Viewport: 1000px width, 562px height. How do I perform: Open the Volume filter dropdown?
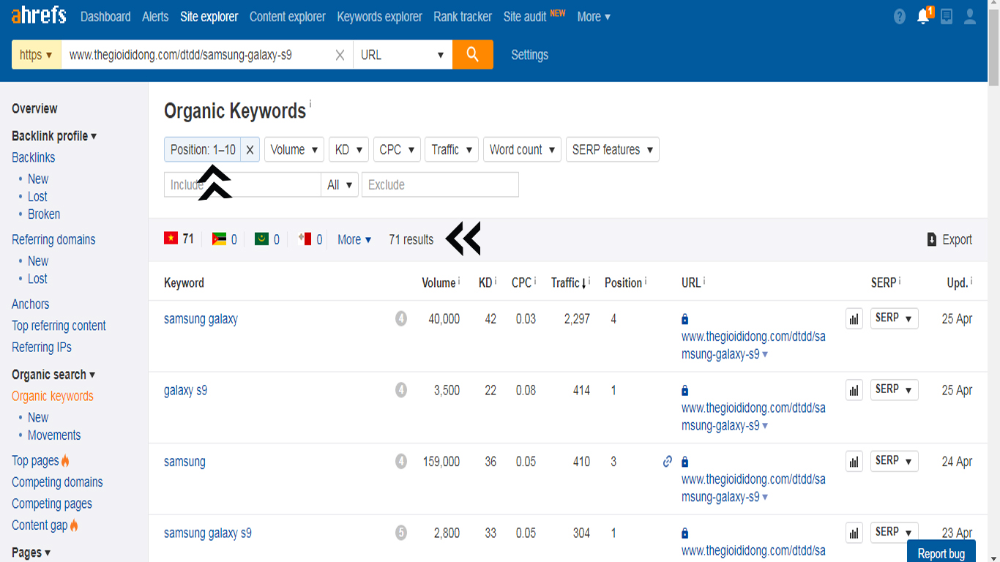[294, 149]
